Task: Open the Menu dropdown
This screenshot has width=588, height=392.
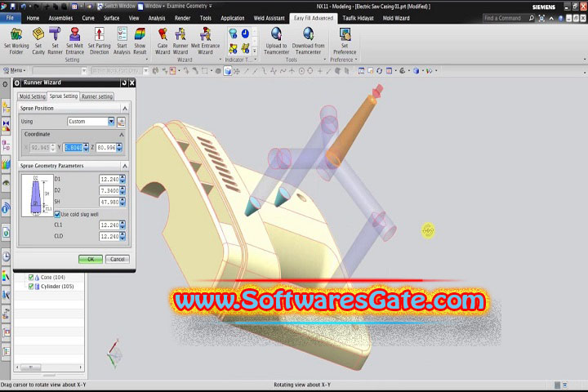Action: 15,70
